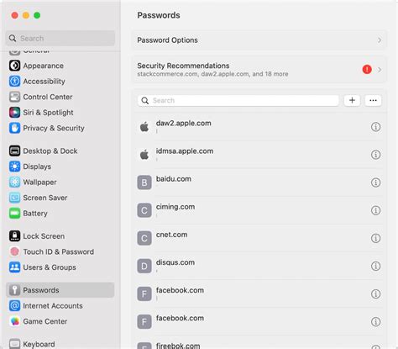Click the red security warning badge
The height and width of the screenshot is (349, 398).
pos(367,69)
